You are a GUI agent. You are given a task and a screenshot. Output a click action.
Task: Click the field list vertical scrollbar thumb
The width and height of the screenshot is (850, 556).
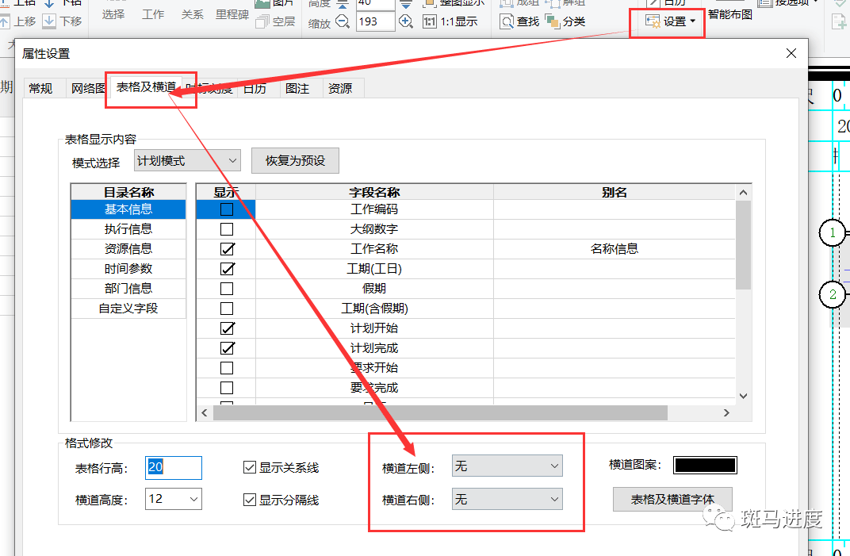(x=743, y=244)
